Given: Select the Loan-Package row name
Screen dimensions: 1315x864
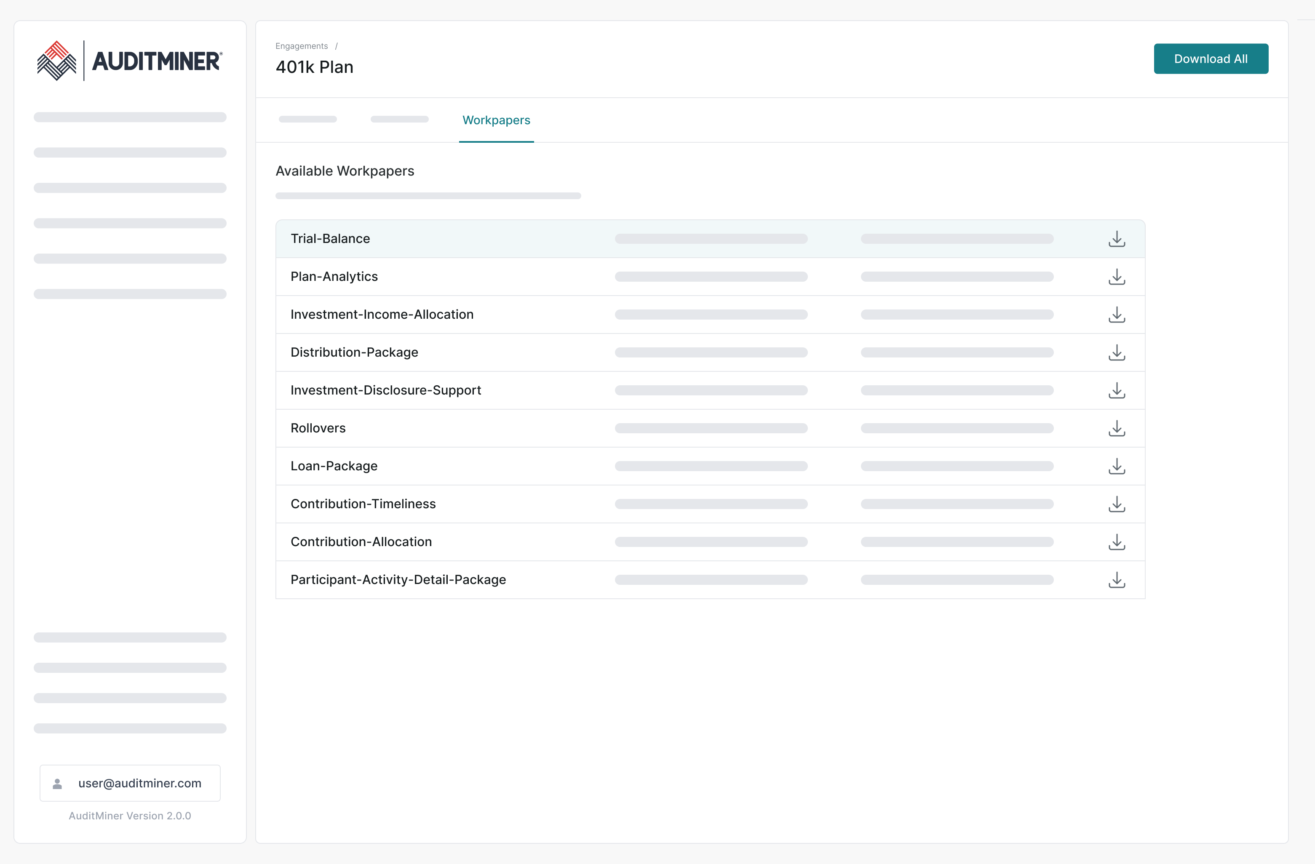Looking at the screenshot, I should pos(334,466).
